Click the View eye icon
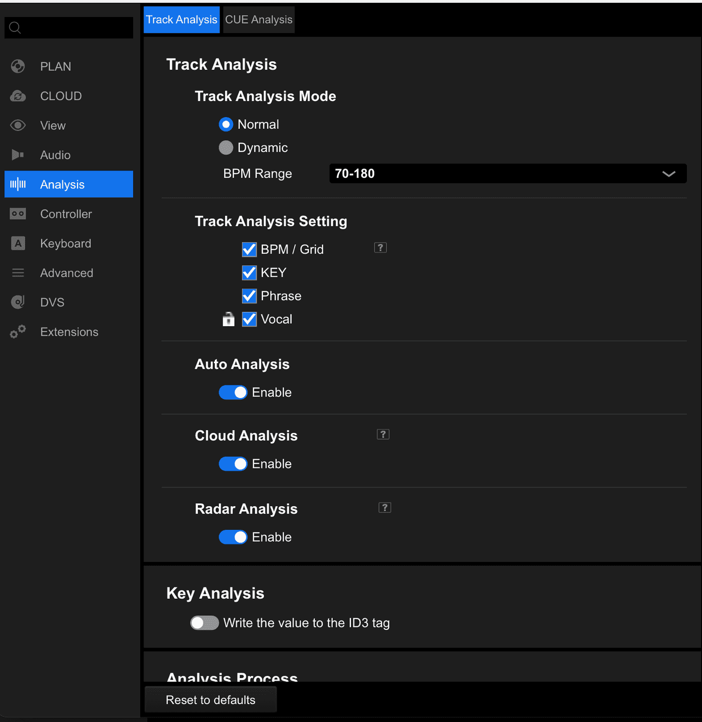 coord(18,126)
